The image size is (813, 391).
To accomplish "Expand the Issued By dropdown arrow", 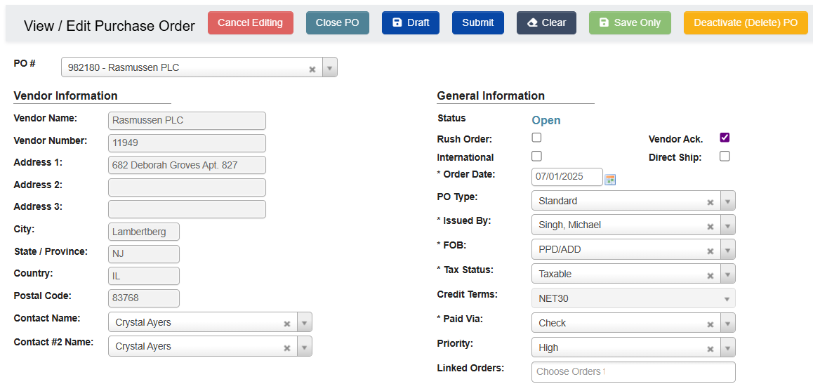I will pyautogui.click(x=728, y=225).
